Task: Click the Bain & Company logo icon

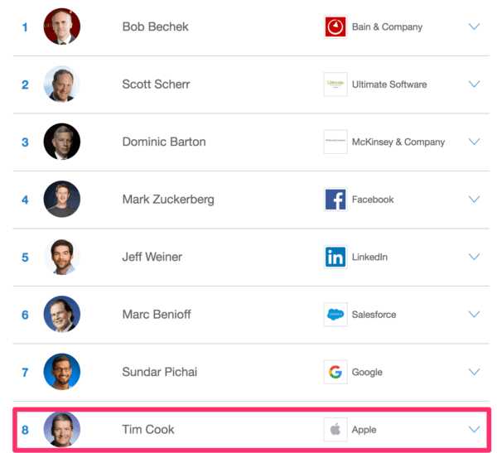Action: point(335,27)
